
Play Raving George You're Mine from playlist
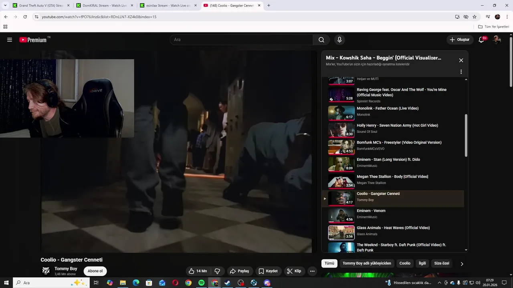pyautogui.click(x=393, y=95)
